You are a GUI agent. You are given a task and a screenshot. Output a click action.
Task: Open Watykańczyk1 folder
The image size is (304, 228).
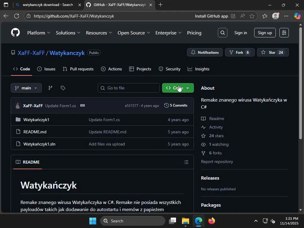36,120
